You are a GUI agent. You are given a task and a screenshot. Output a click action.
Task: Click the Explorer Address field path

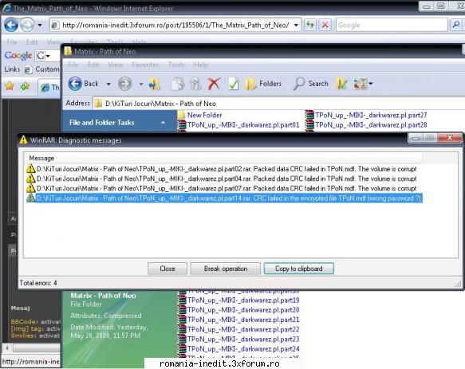click(279, 104)
